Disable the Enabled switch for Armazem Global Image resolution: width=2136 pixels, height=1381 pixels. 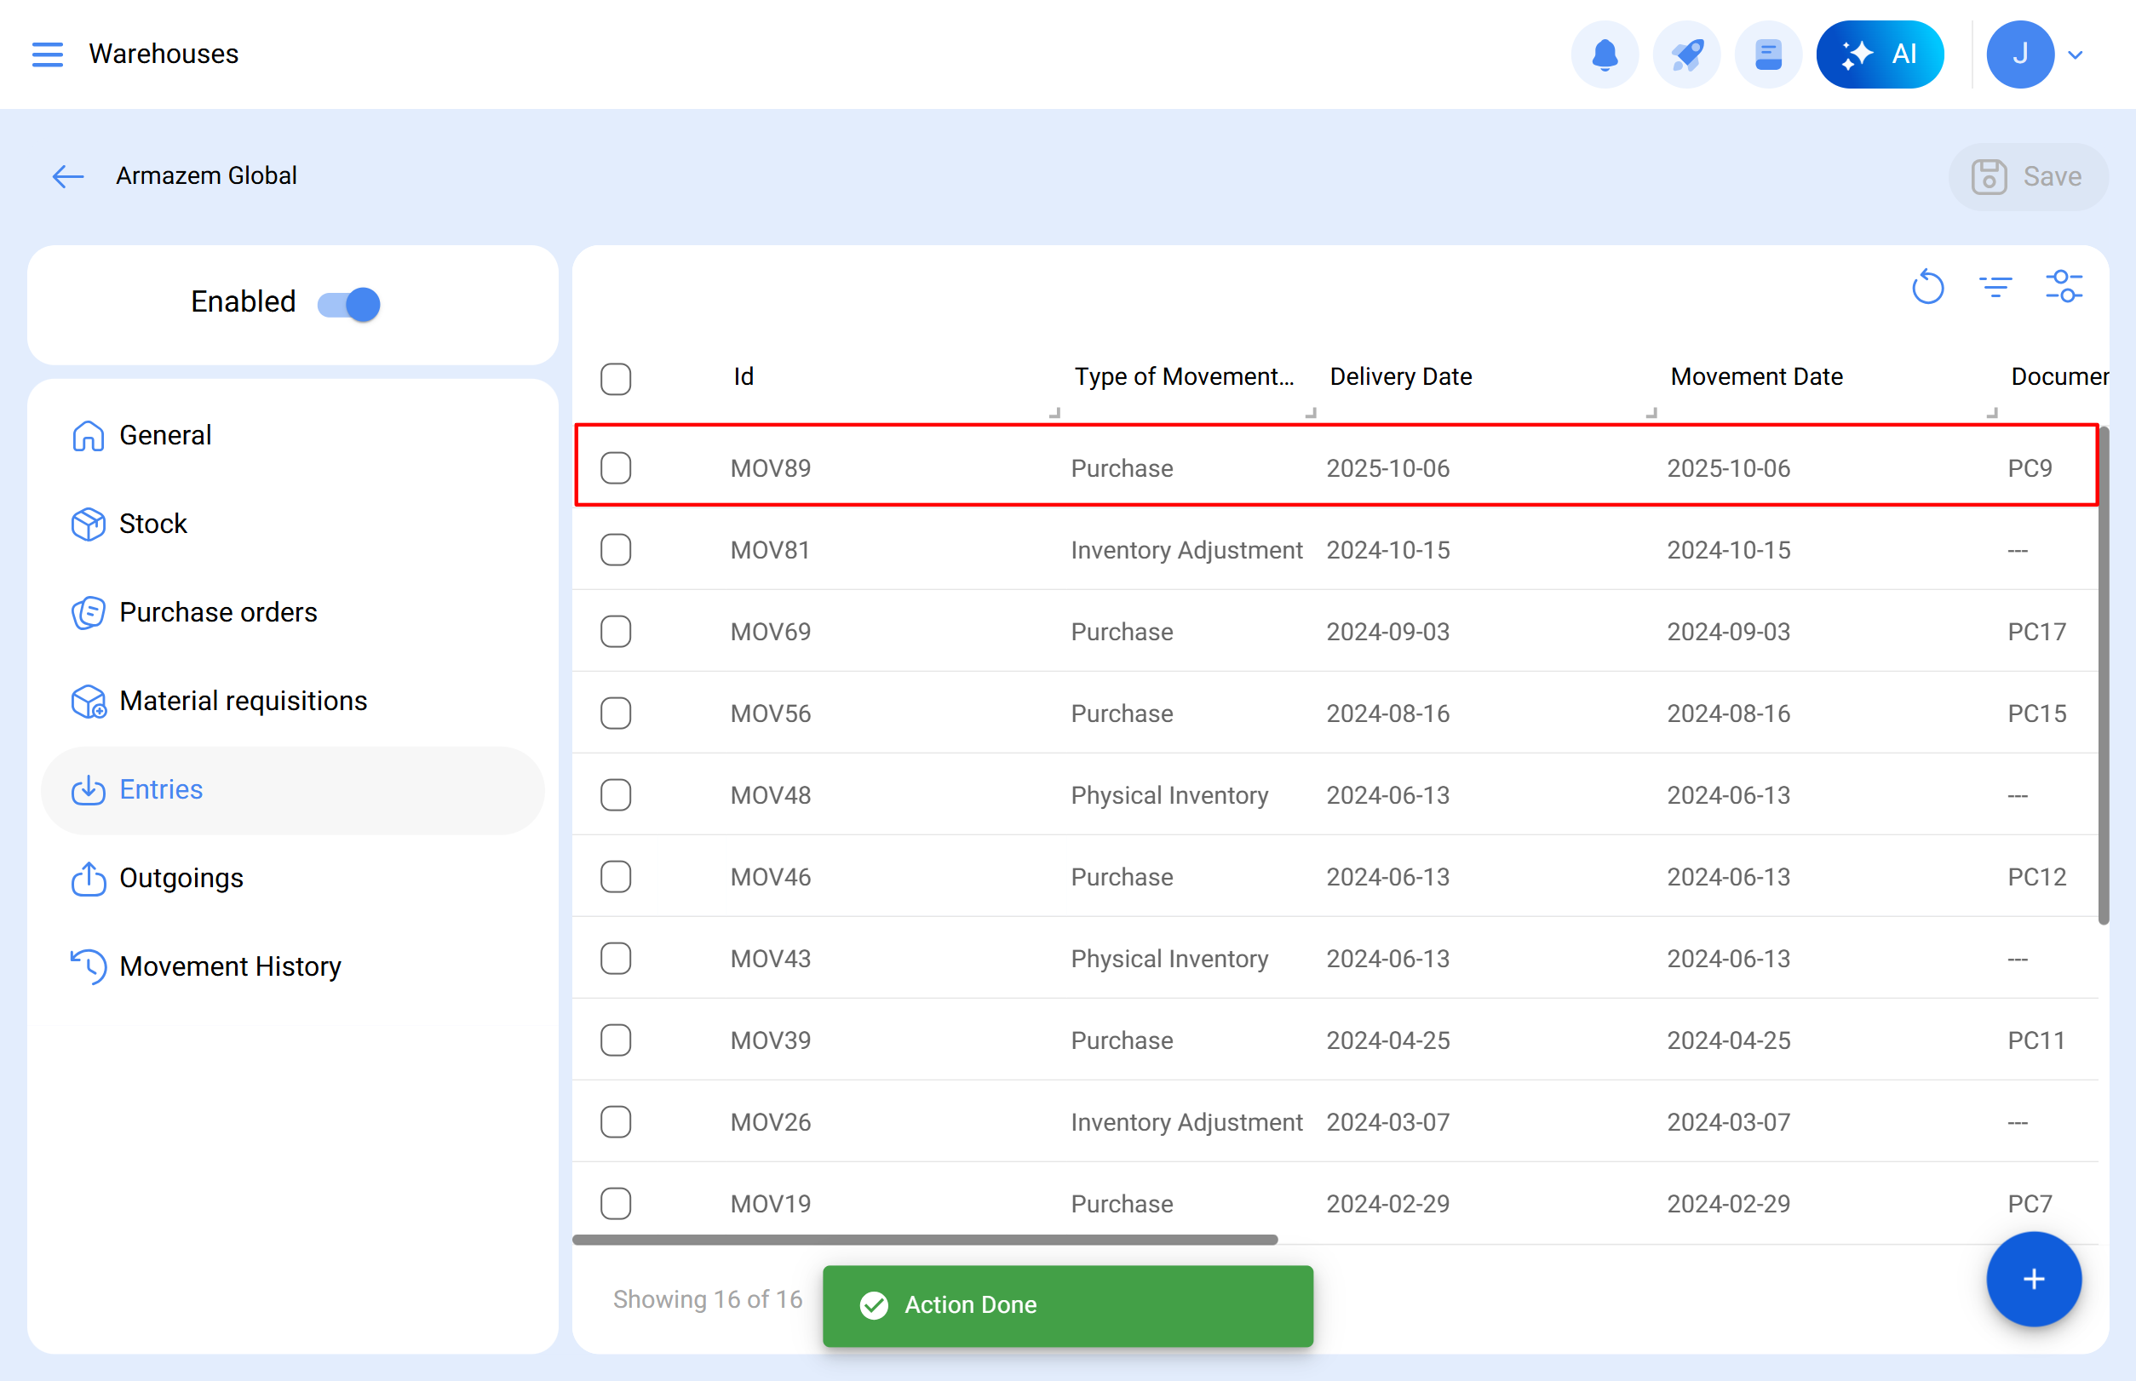[347, 304]
